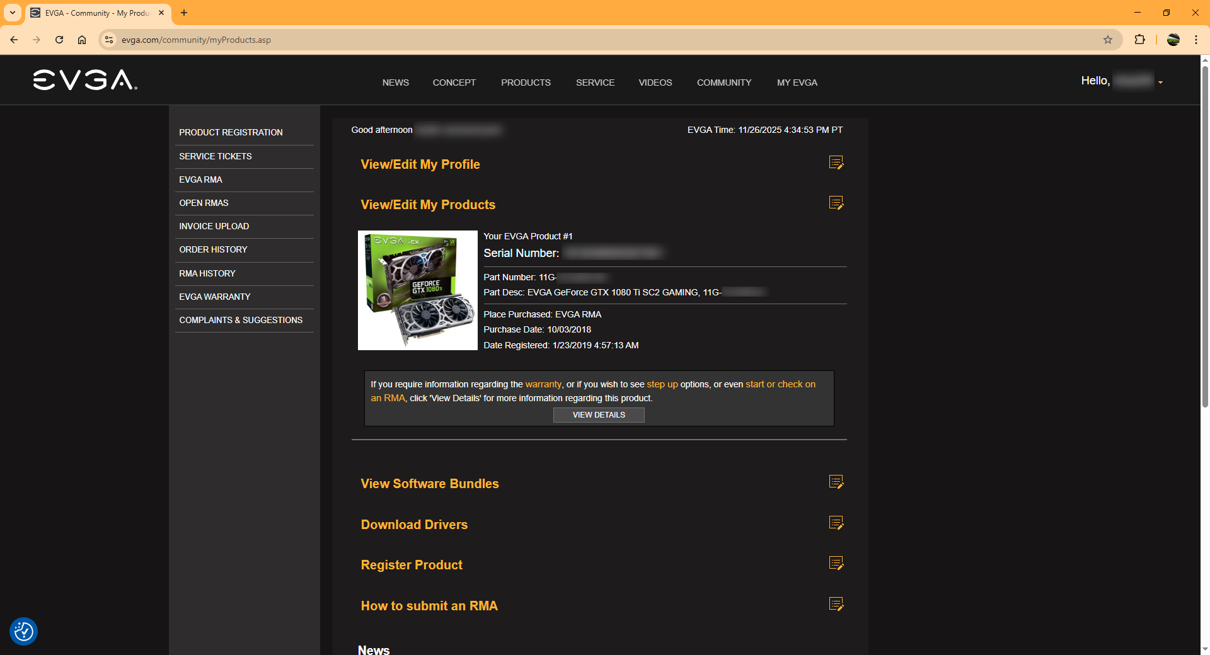Close the EVGA Community tab
Viewport: 1210px width, 655px height.
coord(161,13)
